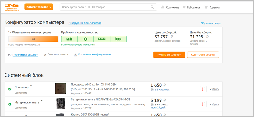
Task: Open Корпус DEXP DC-102B черный title
Action: coord(90,114)
